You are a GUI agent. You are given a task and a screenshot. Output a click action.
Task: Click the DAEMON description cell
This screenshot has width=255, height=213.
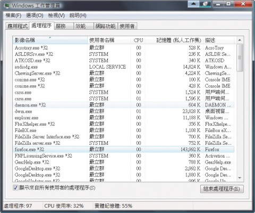[x=218, y=105]
